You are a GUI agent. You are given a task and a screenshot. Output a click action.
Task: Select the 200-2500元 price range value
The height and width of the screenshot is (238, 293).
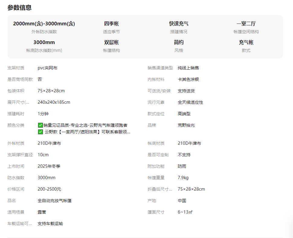point(49,189)
